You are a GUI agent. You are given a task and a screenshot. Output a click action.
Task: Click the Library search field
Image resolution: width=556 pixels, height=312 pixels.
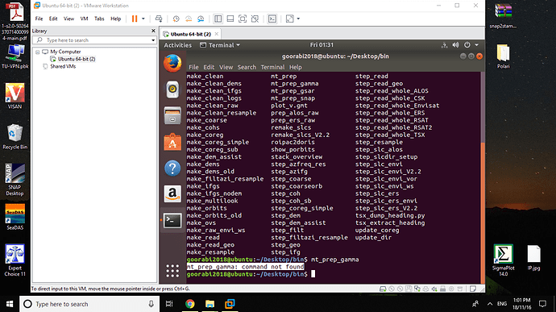(x=94, y=40)
